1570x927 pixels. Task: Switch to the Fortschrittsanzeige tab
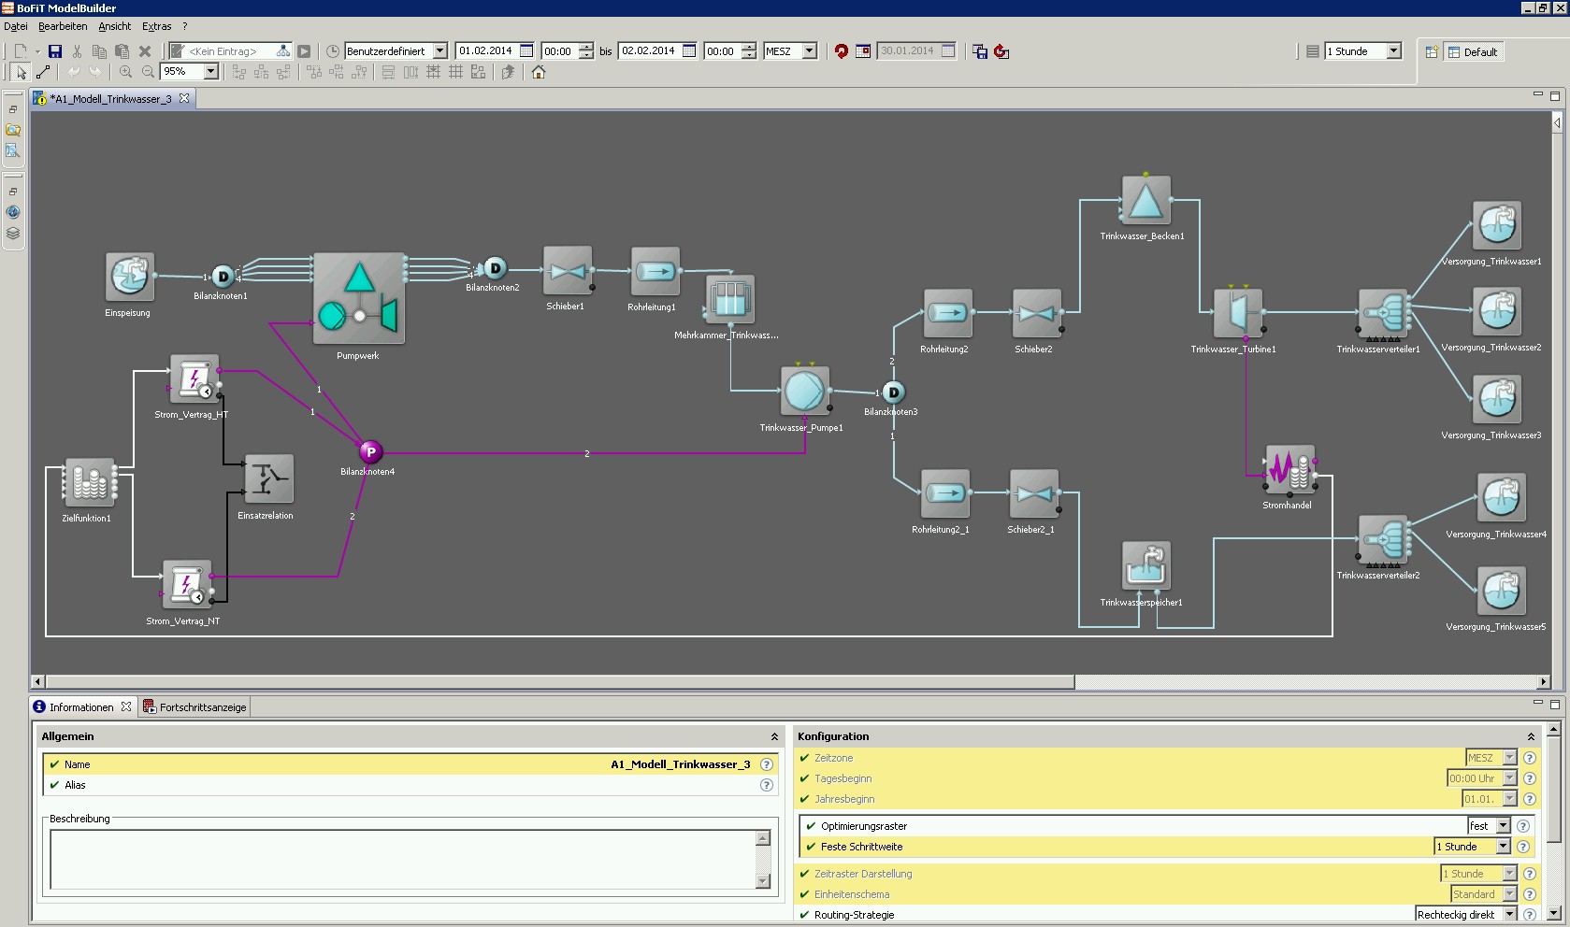pos(194,707)
